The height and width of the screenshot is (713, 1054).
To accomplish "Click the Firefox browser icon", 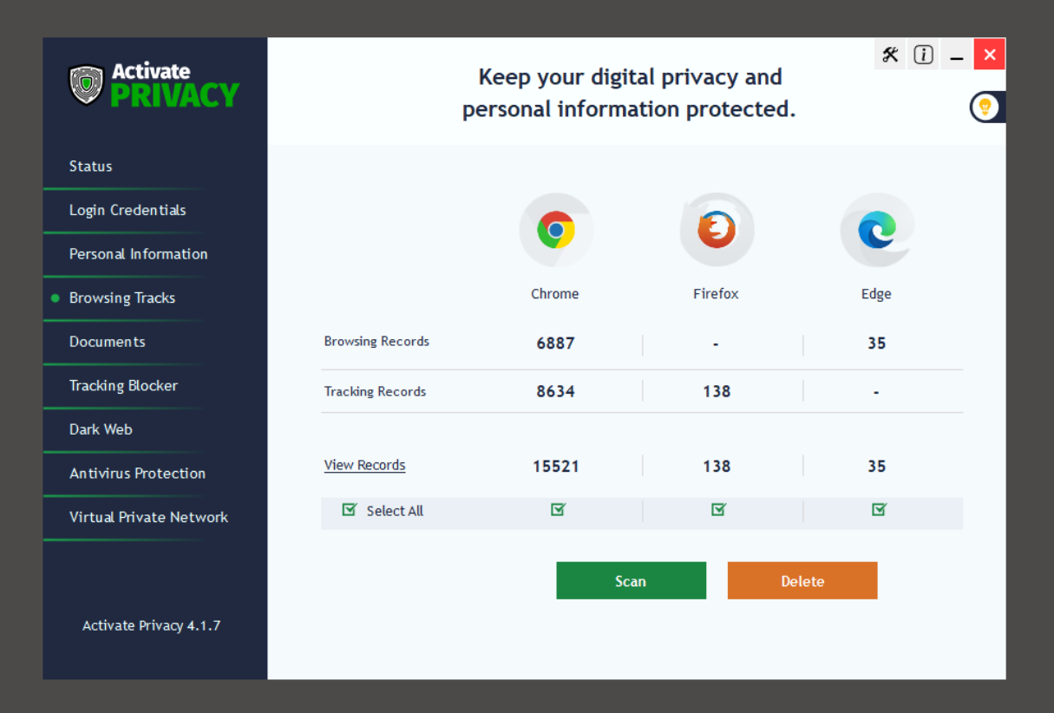I will pyautogui.click(x=717, y=230).
